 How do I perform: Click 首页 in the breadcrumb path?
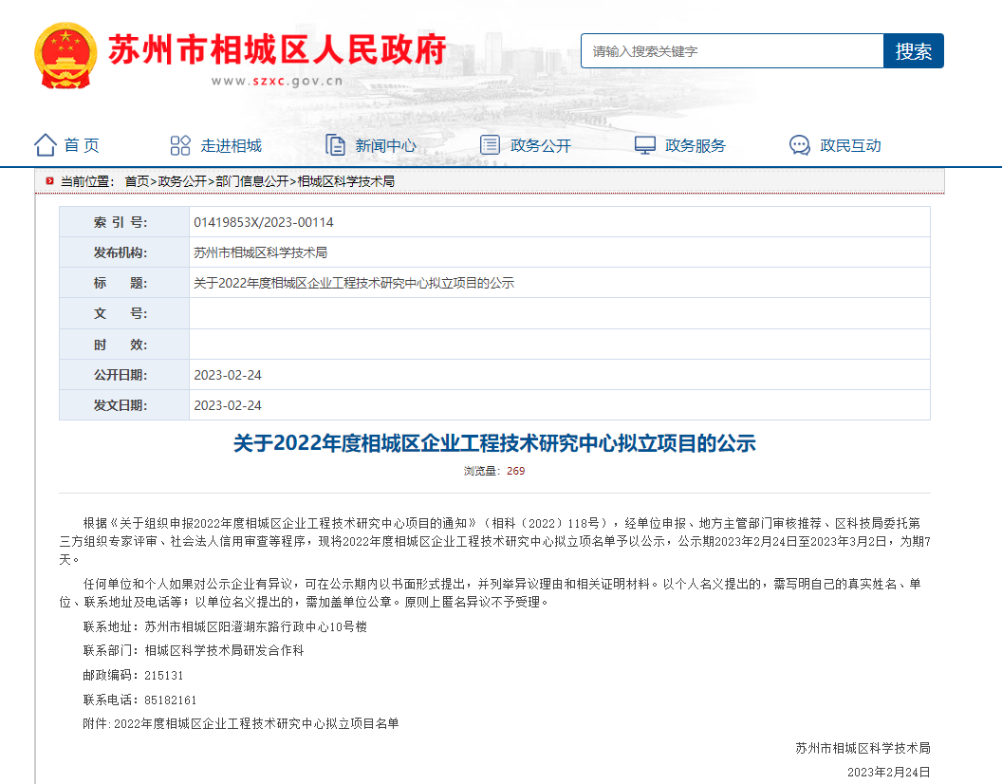click(137, 181)
